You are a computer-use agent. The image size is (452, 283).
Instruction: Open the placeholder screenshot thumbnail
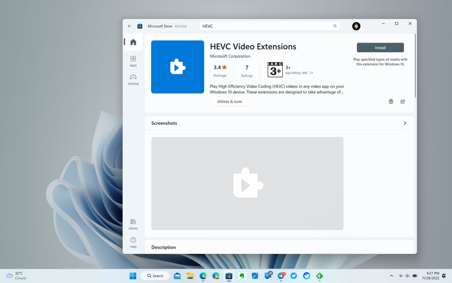coord(247,183)
